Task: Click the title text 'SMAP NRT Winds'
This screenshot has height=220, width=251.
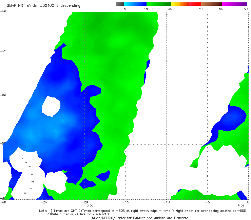Action: click(22, 5)
